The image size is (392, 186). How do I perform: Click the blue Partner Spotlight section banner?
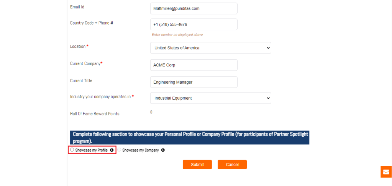190,137
